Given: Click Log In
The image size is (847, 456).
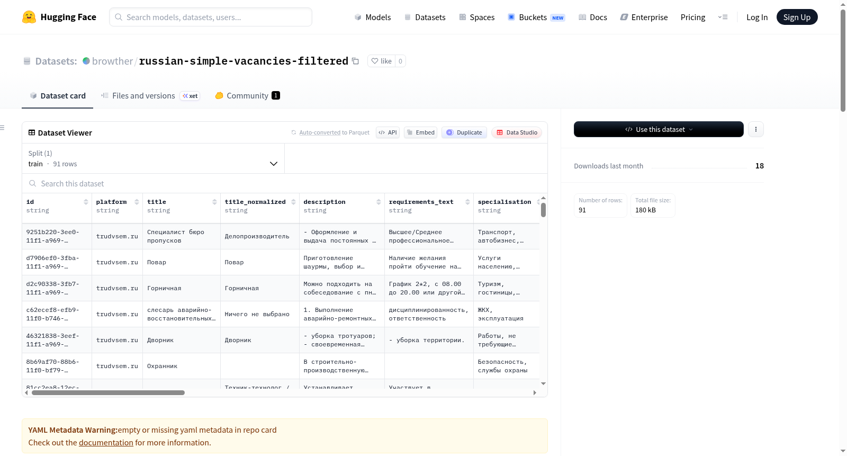Looking at the screenshot, I should coord(757,17).
